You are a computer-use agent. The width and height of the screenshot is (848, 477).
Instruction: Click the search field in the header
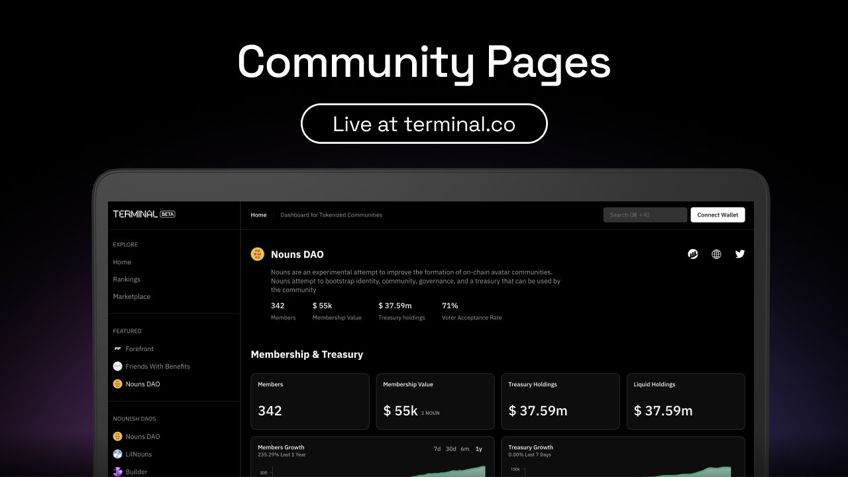[644, 214]
